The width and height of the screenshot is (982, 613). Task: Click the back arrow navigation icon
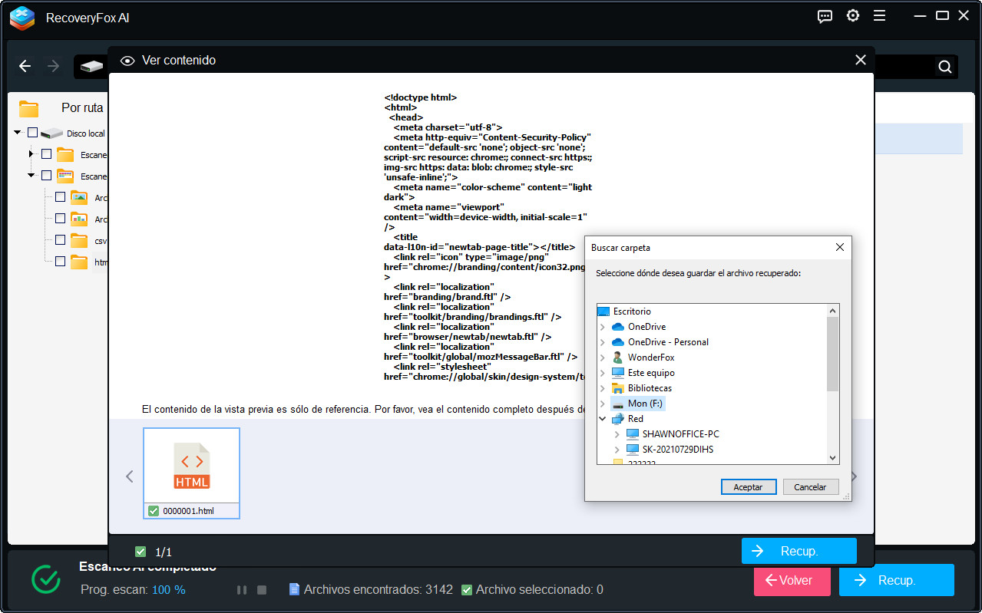point(25,67)
